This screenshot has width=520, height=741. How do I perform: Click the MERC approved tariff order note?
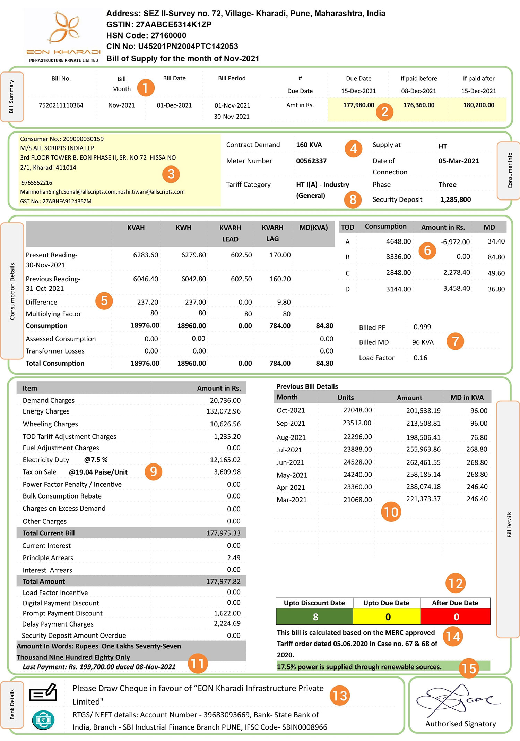pos(357,644)
